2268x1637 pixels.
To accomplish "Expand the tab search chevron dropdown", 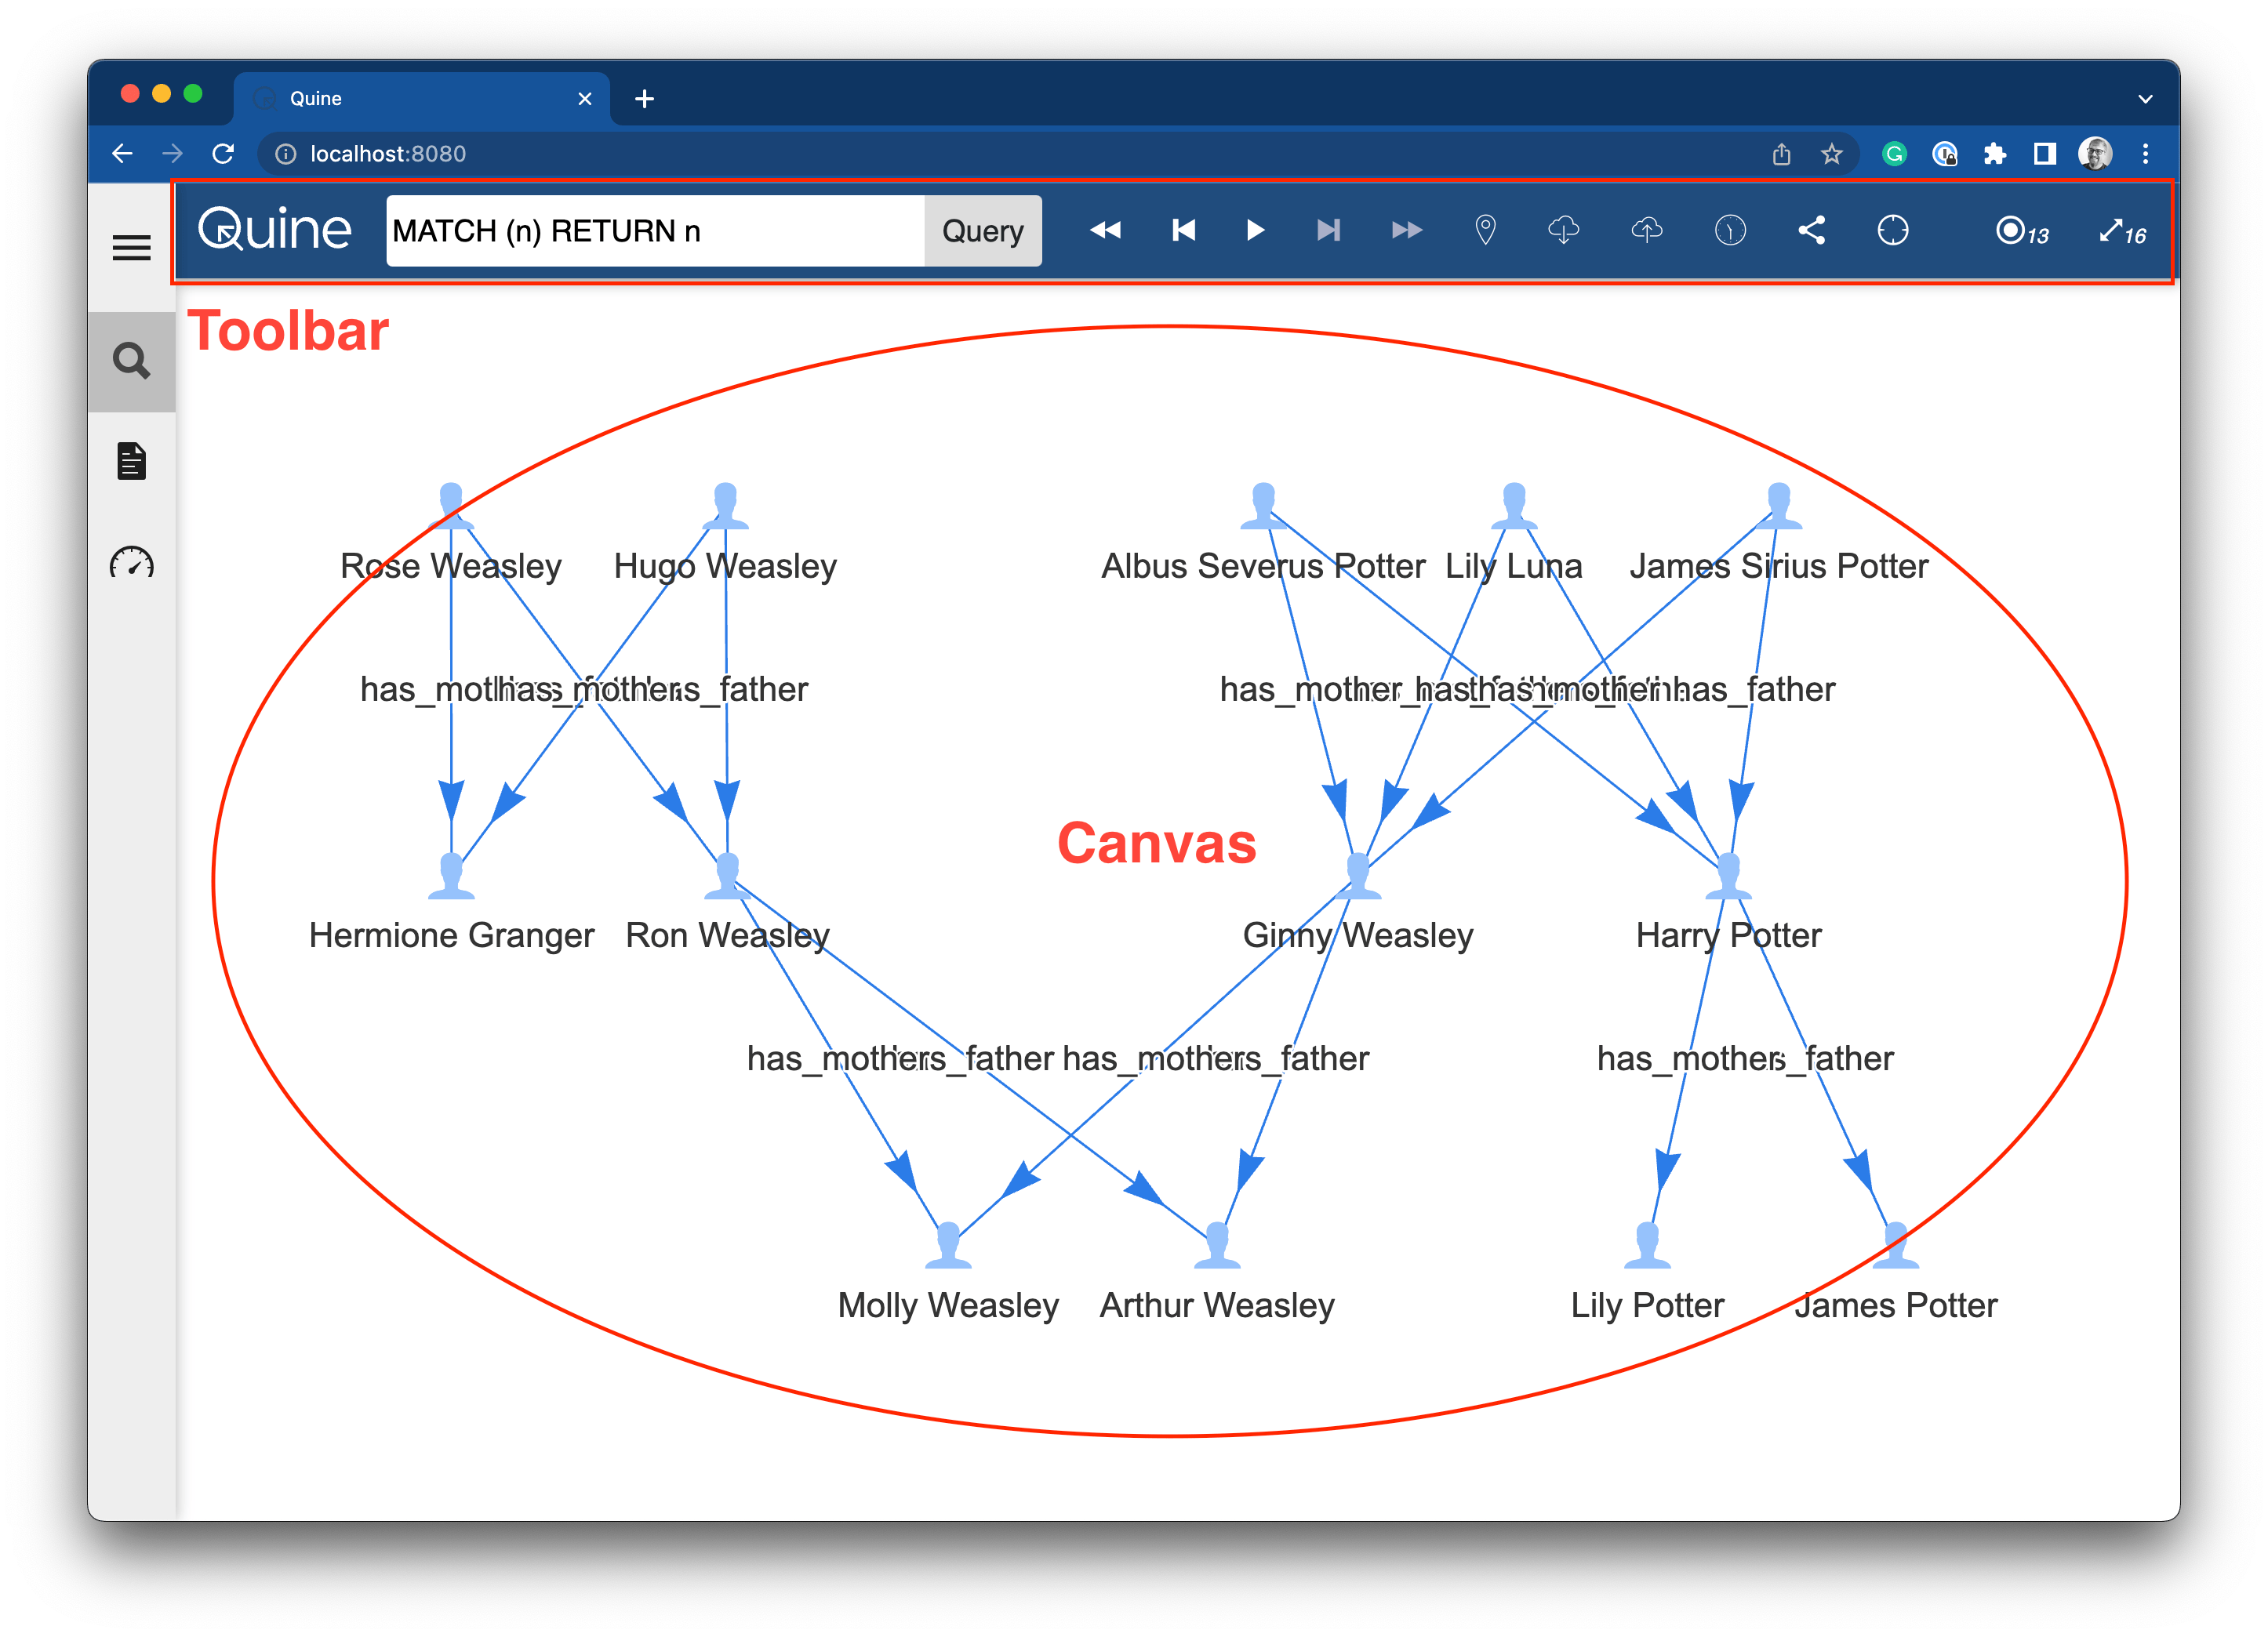I will pyautogui.click(x=2145, y=98).
